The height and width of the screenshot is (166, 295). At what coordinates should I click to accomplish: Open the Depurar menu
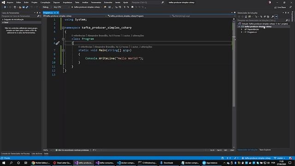[56, 2]
